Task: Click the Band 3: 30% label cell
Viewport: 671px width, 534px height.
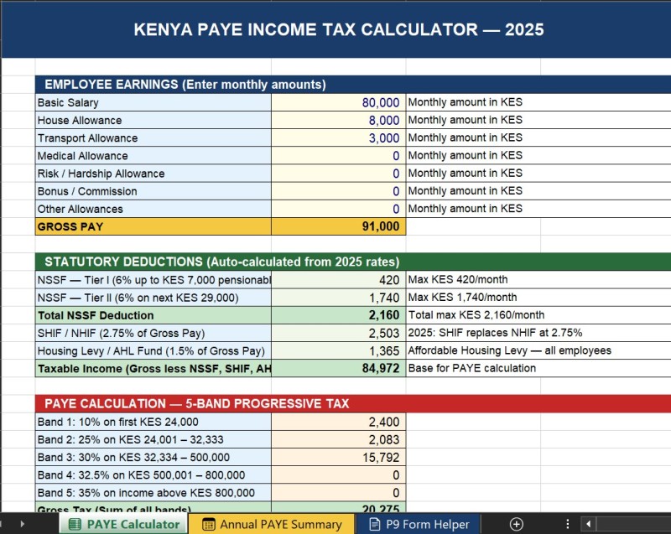Action: [x=153, y=457]
